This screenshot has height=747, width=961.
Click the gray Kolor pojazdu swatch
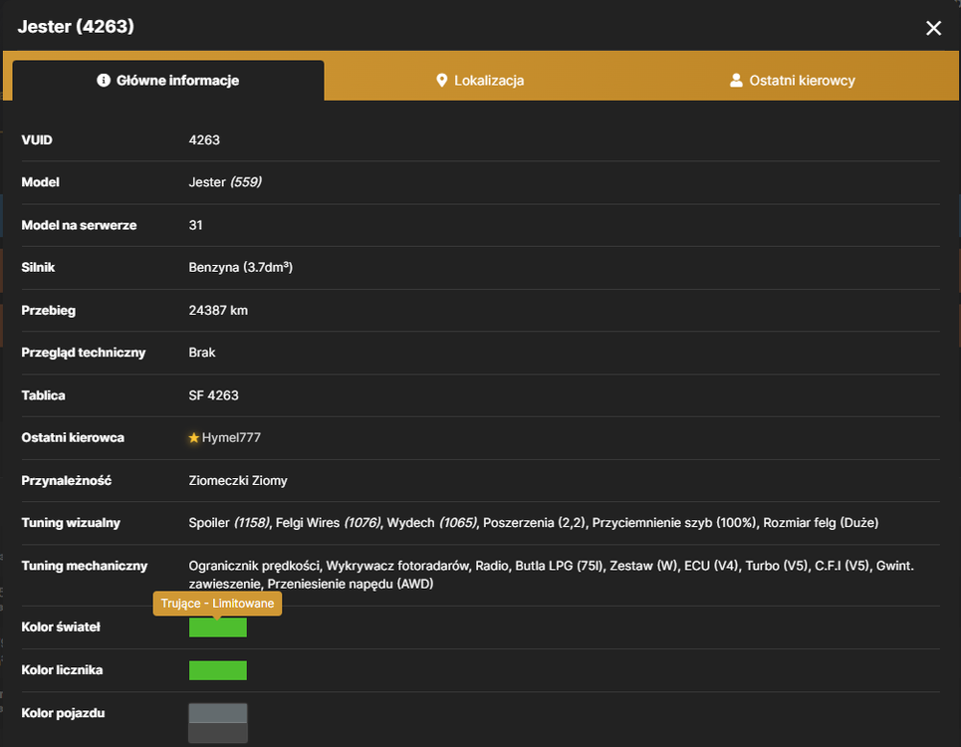(x=217, y=723)
